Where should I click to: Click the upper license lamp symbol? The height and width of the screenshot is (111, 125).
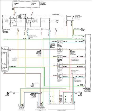coord(4,51)
